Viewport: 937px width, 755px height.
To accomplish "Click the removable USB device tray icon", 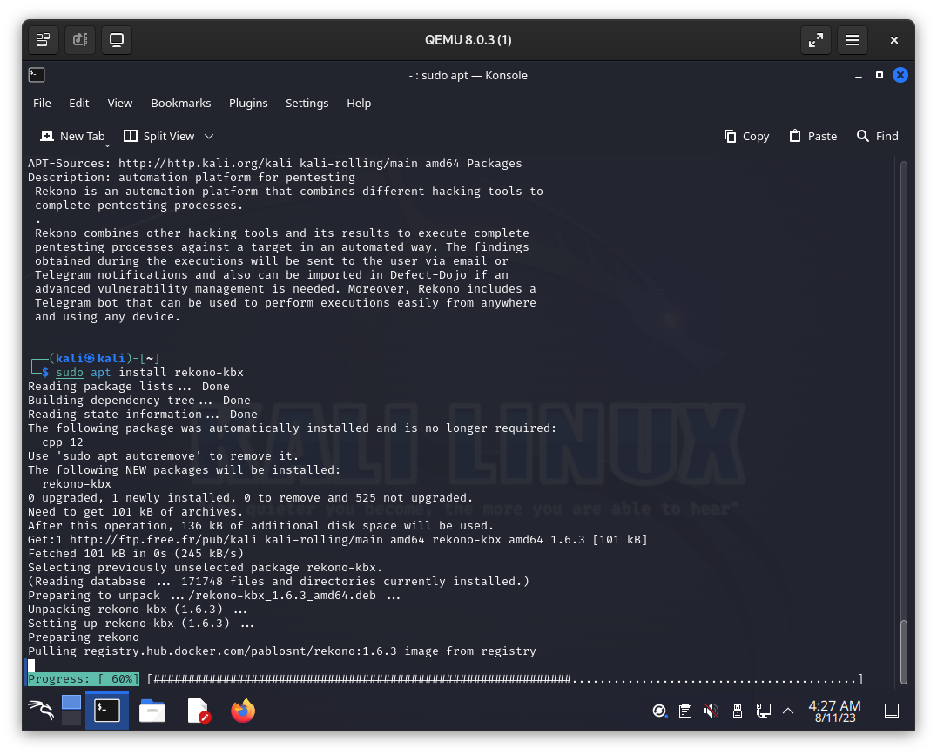I will [737, 711].
